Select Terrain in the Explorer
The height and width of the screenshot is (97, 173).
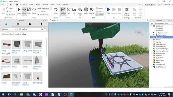point(160,30)
